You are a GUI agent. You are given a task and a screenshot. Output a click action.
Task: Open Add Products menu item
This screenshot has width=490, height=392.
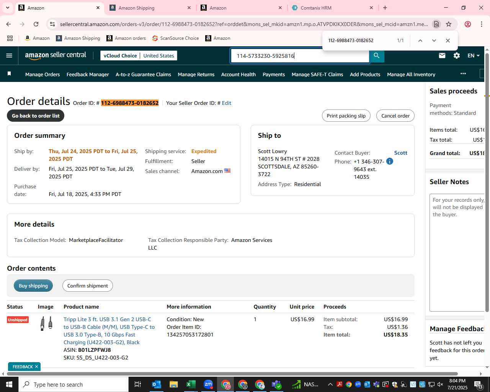(x=365, y=74)
